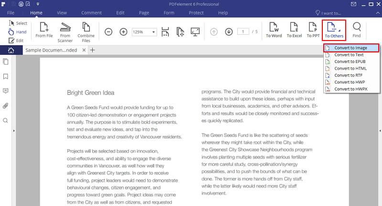Image resolution: width=382 pixels, height=206 pixels.
Task: Zoom out with the minus icon
Action: [x=108, y=32]
